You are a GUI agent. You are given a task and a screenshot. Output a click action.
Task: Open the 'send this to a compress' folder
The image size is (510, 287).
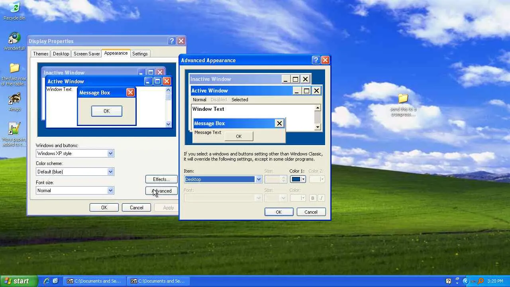tap(403, 105)
